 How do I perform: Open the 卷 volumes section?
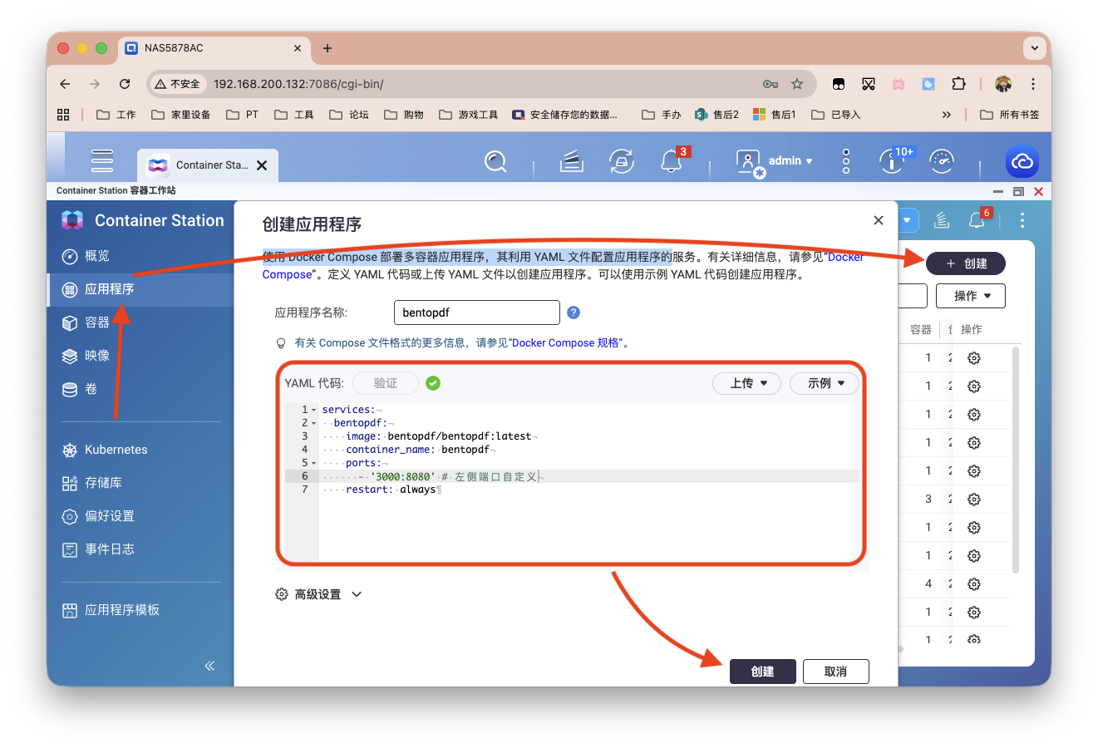point(92,389)
